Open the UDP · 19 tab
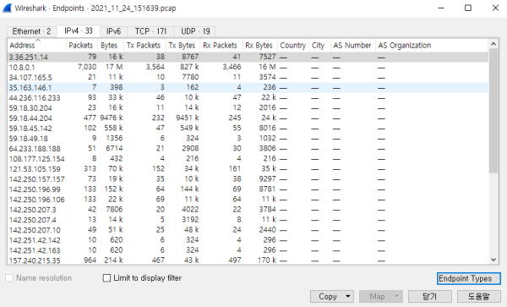 (195, 31)
